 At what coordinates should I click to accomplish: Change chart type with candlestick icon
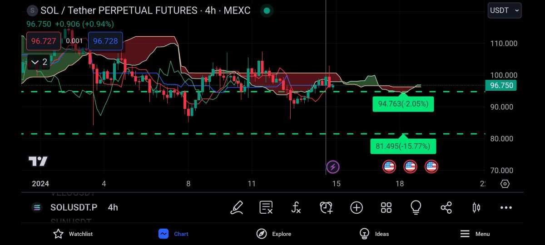[476, 207]
